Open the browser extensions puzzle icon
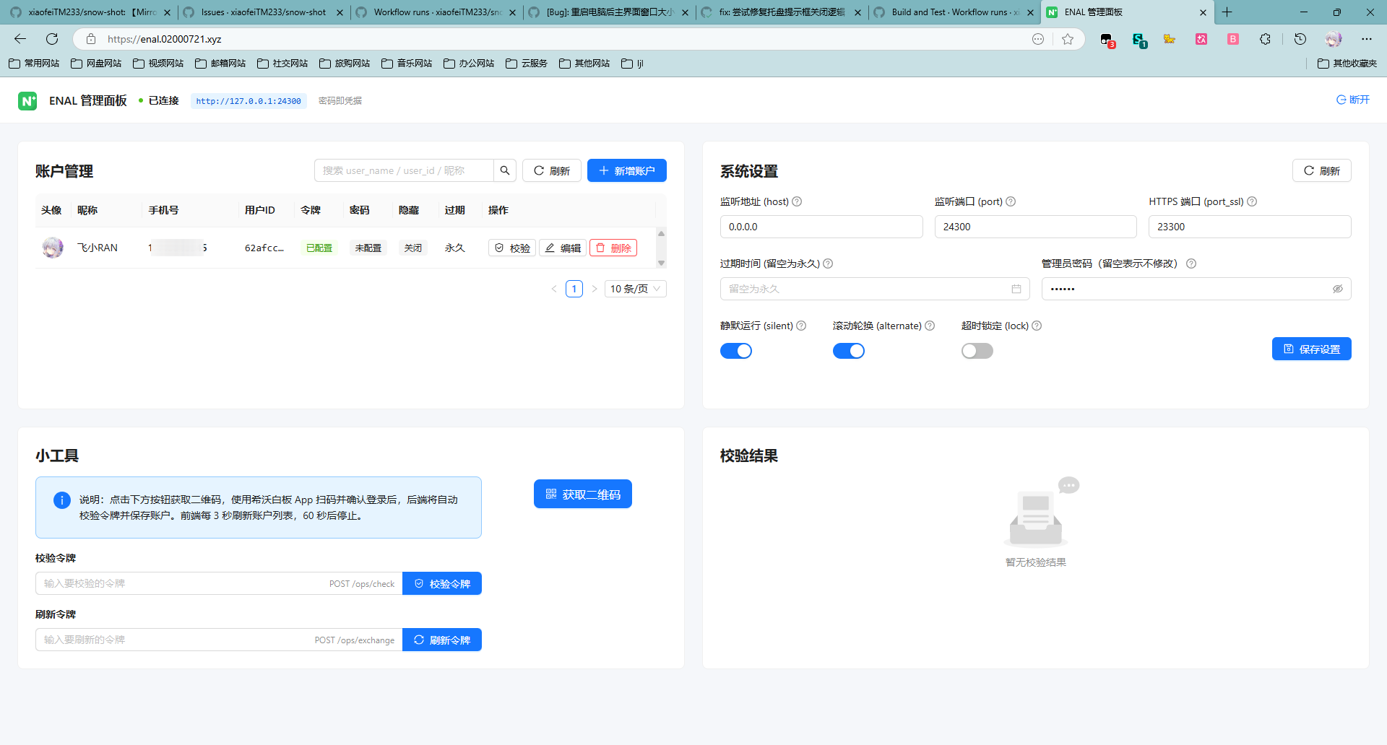Image resolution: width=1387 pixels, height=745 pixels. [1265, 39]
